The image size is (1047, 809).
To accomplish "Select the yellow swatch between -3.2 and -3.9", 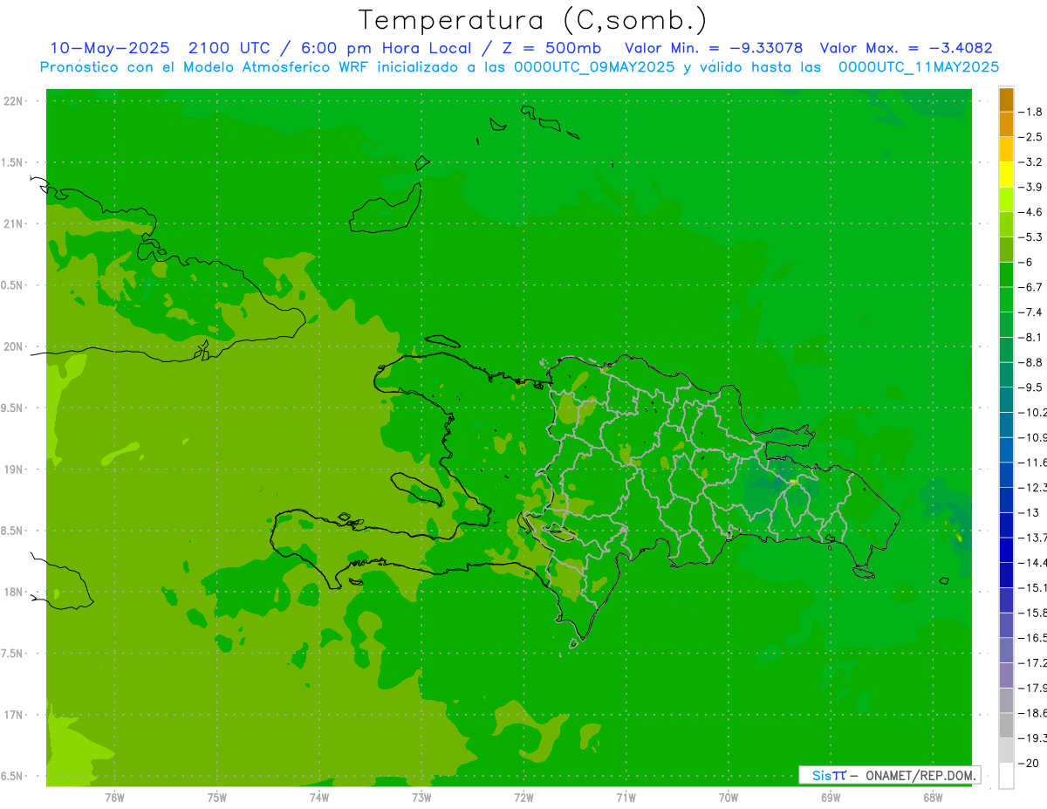I will pos(1006,175).
